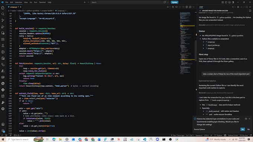
Task: Open the Testing flask view
Action: point(3,46)
